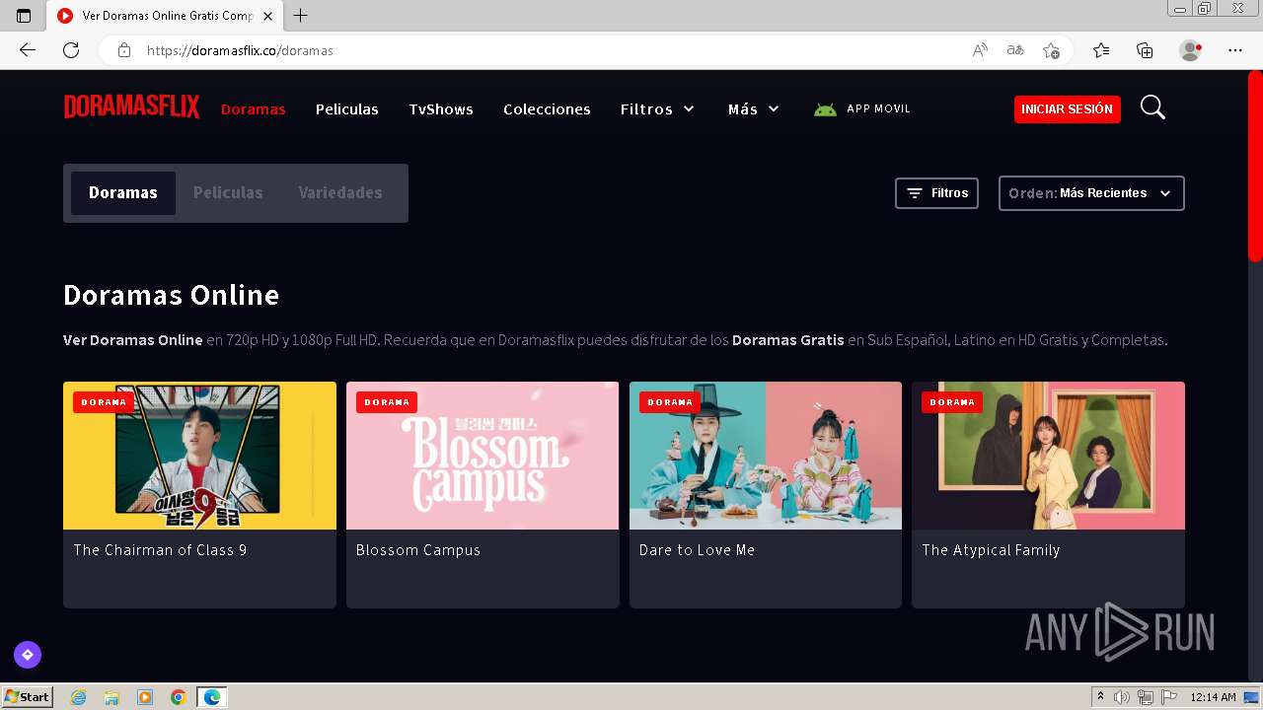Click the red page scrollbar thumb
This screenshot has width=1263, height=710.
click(x=1255, y=166)
